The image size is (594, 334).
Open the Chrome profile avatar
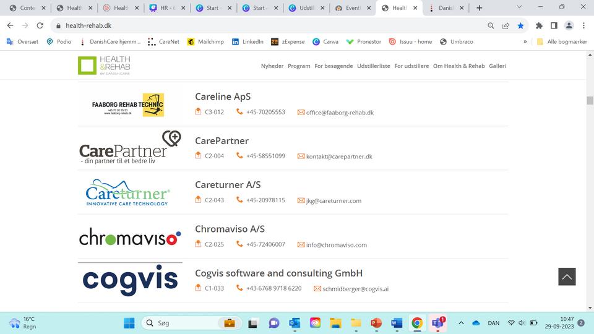click(569, 25)
